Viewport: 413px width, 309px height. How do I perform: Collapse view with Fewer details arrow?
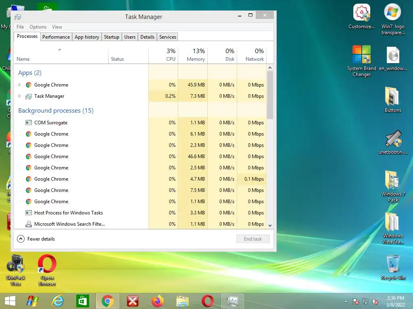pyautogui.click(x=21, y=239)
